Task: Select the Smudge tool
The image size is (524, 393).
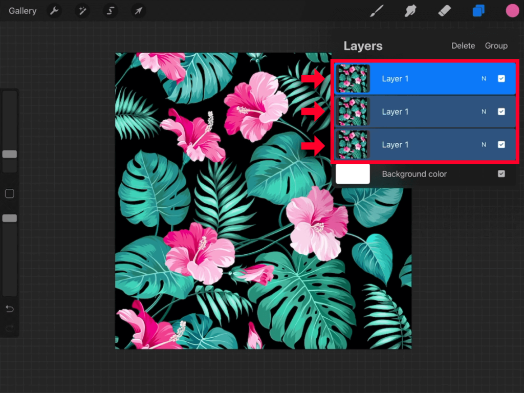Action: 410,10
